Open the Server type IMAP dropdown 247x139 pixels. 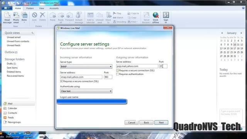point(86,66)
